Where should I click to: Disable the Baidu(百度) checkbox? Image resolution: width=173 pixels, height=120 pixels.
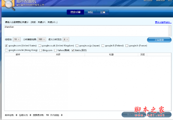click(x=73, y=50)
